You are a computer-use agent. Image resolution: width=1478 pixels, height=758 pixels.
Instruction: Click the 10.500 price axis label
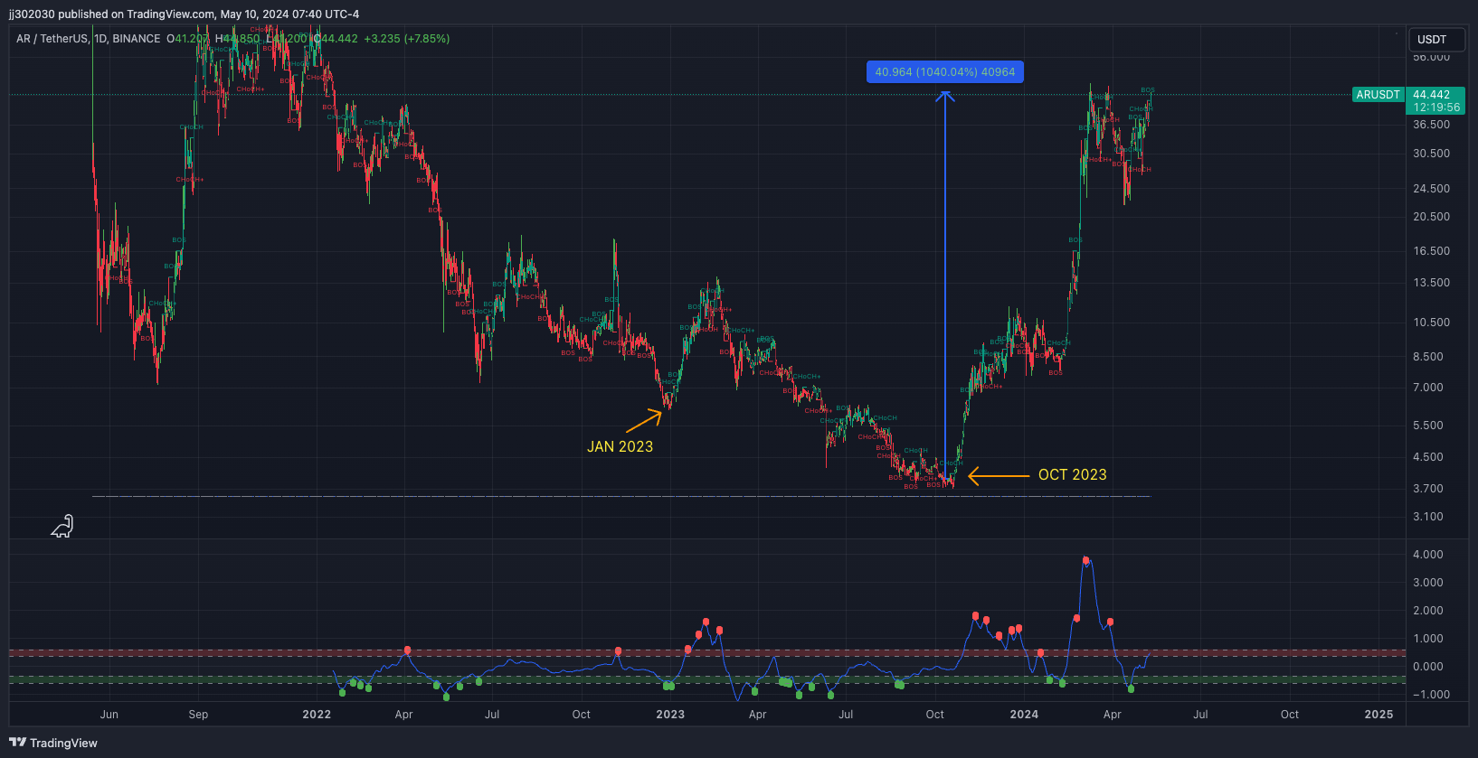pos(1431,323)
